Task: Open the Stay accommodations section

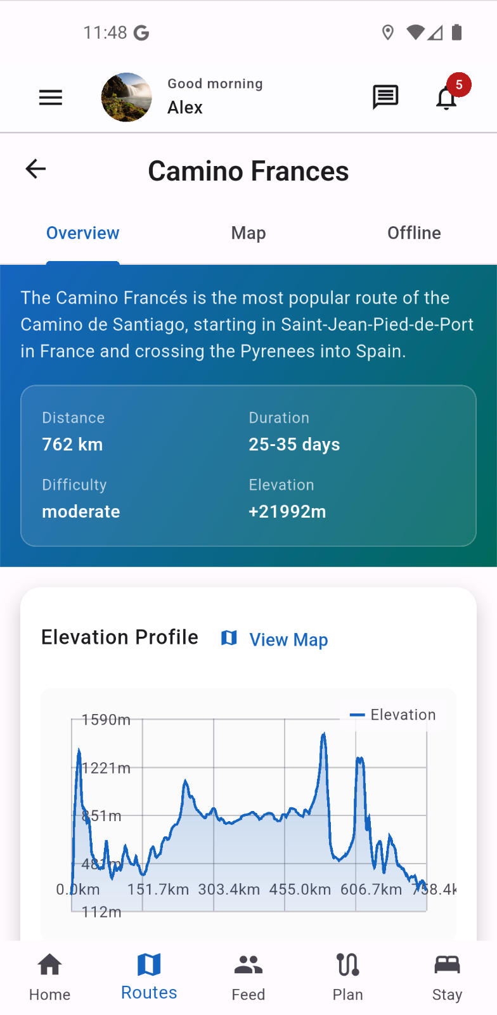Action: point(447,978)
